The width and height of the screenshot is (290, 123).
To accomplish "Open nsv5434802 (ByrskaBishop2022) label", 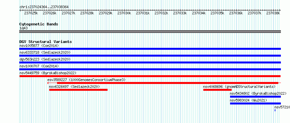I will (258, 93).
